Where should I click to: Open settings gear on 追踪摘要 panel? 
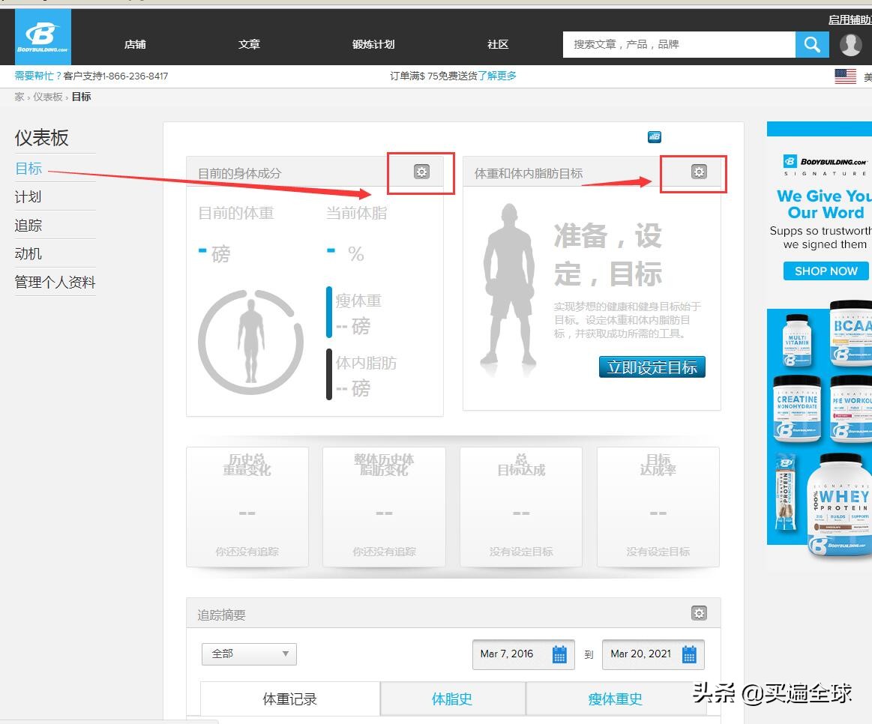click(699, 613)
